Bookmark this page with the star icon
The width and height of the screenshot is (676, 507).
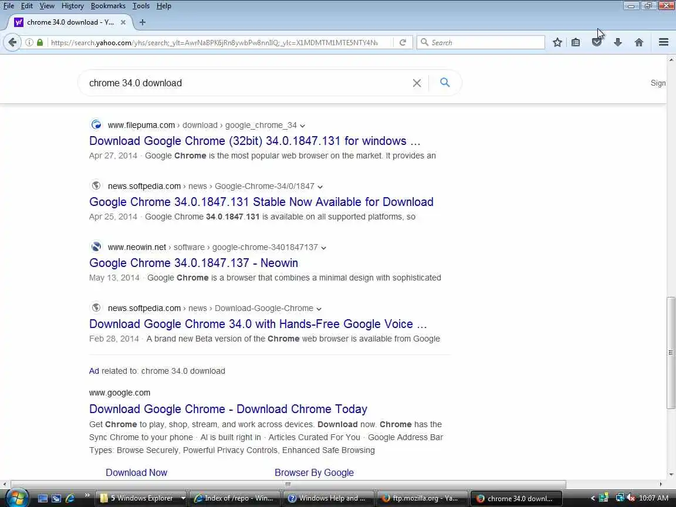coord(557,42)
